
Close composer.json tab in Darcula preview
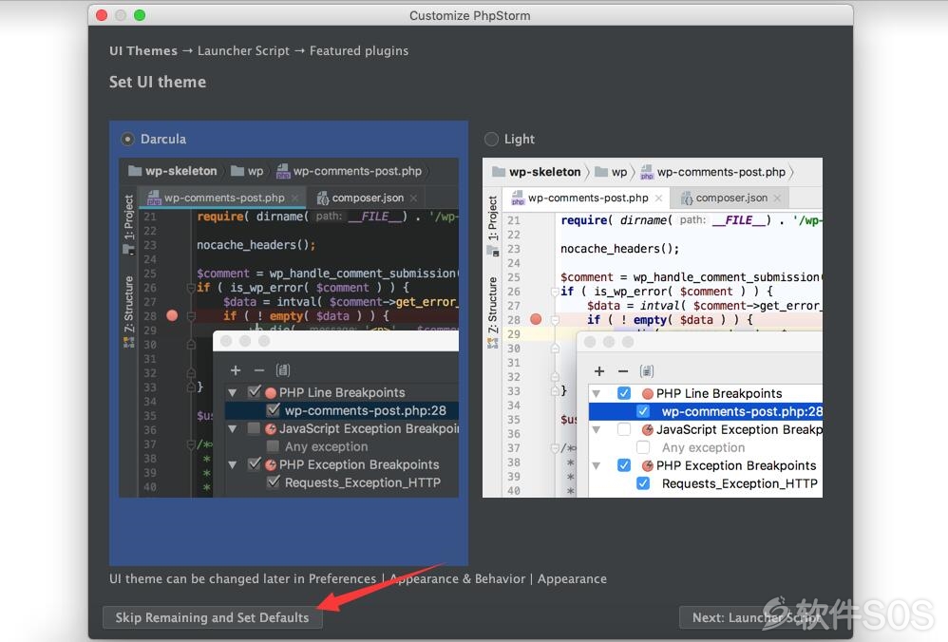coord(413,198)
